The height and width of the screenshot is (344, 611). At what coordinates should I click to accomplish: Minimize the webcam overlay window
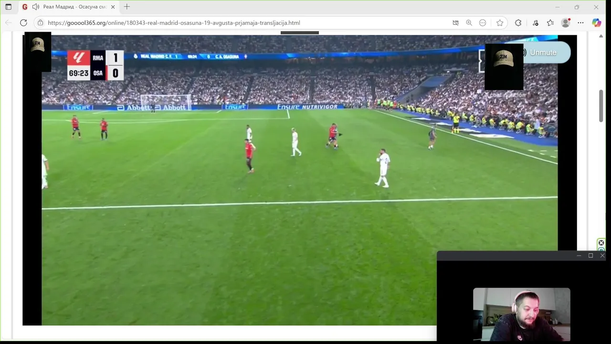[x=579, y=256]
